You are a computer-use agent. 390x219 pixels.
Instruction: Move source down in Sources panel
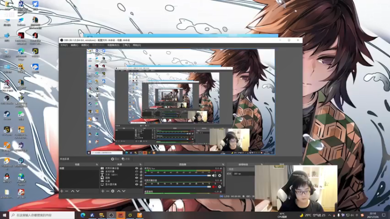coord(124,191)
